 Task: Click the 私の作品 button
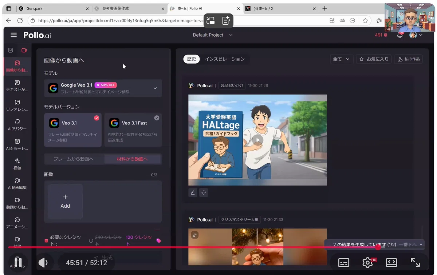tap(409, 59)
